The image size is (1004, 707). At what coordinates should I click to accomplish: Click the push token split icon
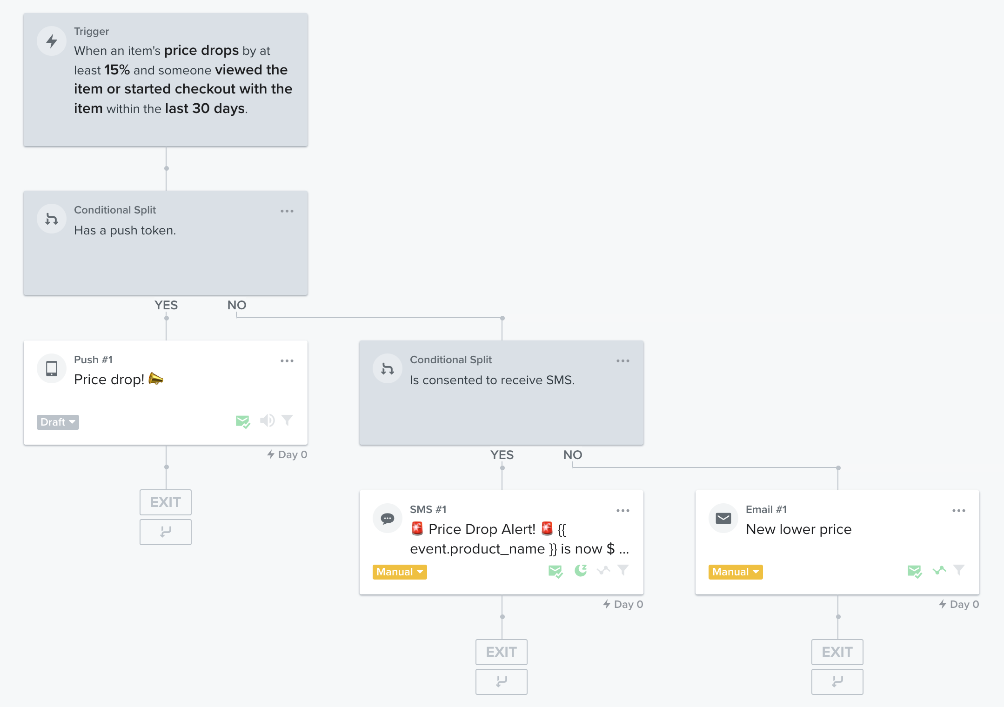click(x=52, y=219)
